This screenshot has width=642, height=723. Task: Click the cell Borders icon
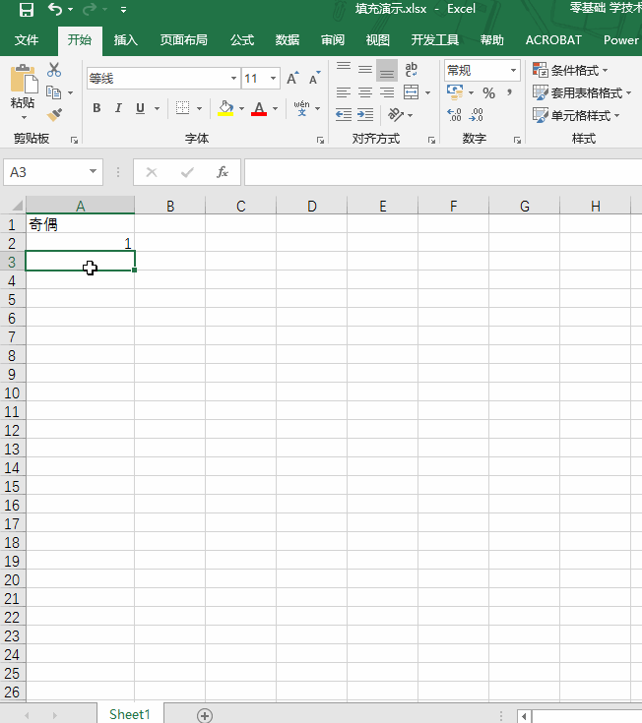click(x=183, y=108)
